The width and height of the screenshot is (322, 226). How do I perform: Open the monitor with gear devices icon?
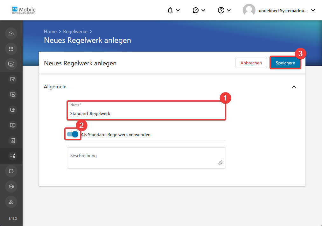point(11,64)
